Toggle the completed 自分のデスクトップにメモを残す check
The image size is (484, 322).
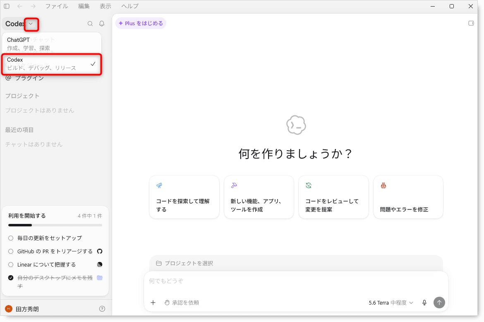tap(11, 278)
